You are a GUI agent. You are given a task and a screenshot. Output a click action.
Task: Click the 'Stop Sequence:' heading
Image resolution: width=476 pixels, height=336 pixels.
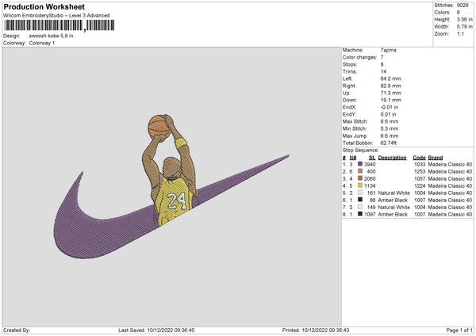click(361, 150)
